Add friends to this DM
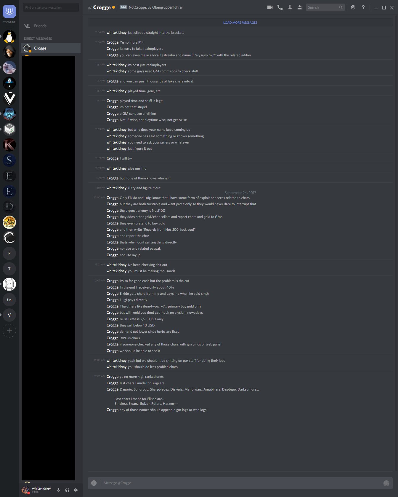 pyautogui.click(x=300, y=7)
